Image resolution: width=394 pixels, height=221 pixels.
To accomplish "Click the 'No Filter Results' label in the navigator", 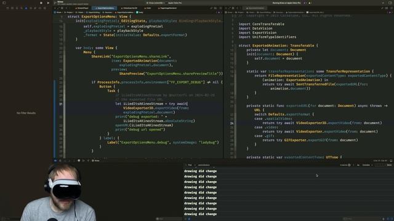I will [26, 113].
